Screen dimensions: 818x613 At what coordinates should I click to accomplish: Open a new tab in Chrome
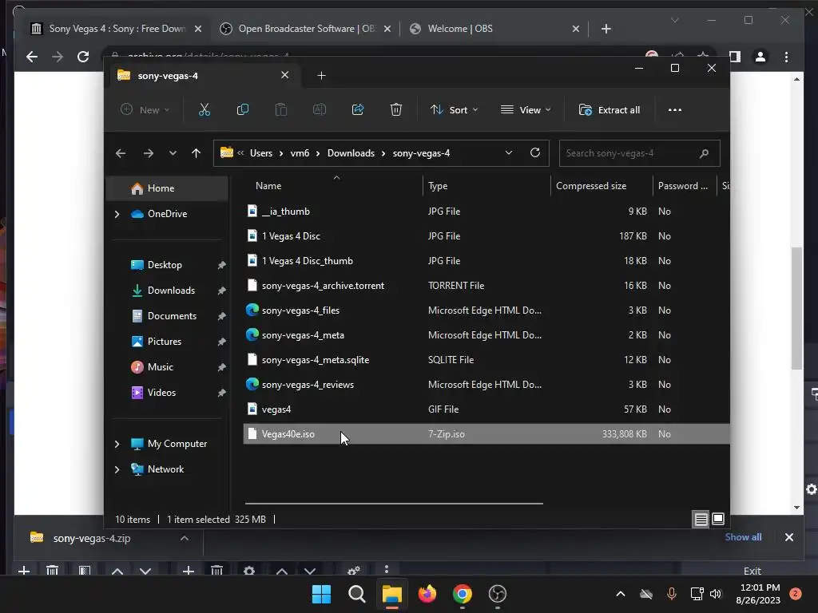point(606,29)
